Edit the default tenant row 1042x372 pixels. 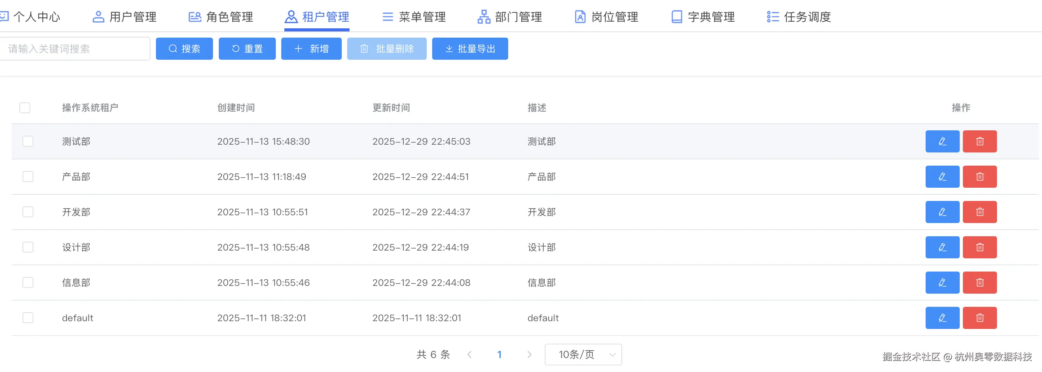[x=942, y=318]
